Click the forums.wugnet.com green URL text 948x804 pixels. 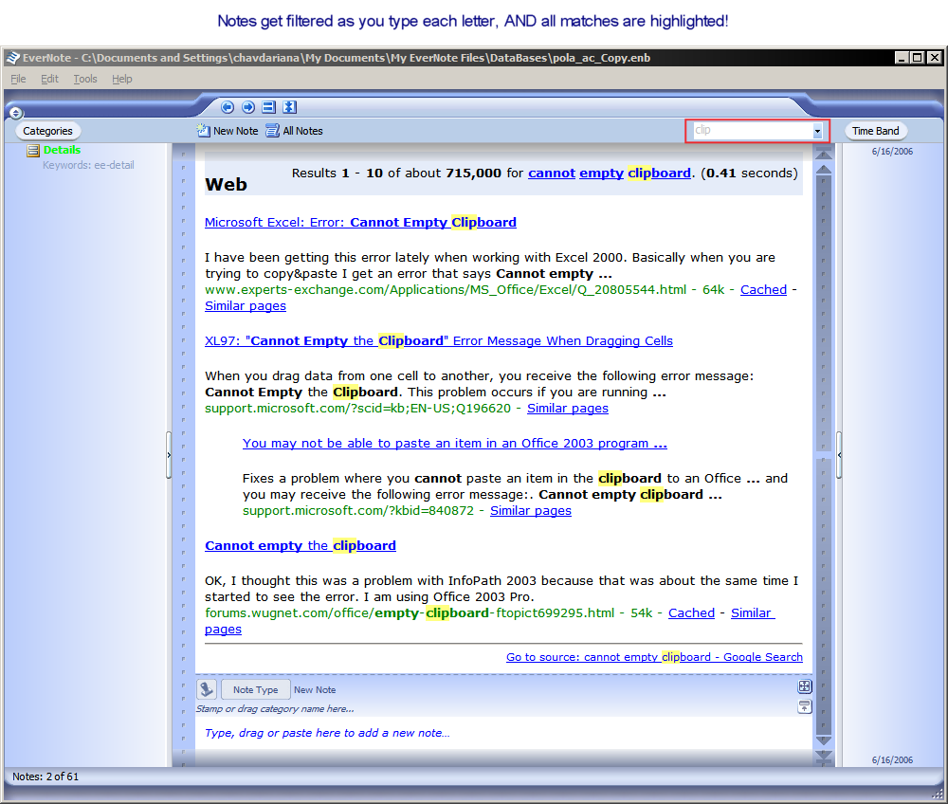coord(410,613)
